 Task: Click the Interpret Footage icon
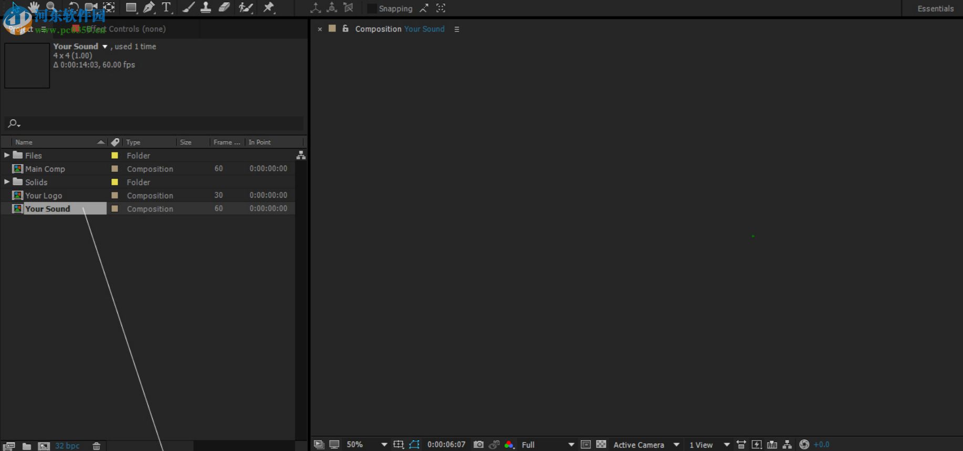[x=9, y=446]
